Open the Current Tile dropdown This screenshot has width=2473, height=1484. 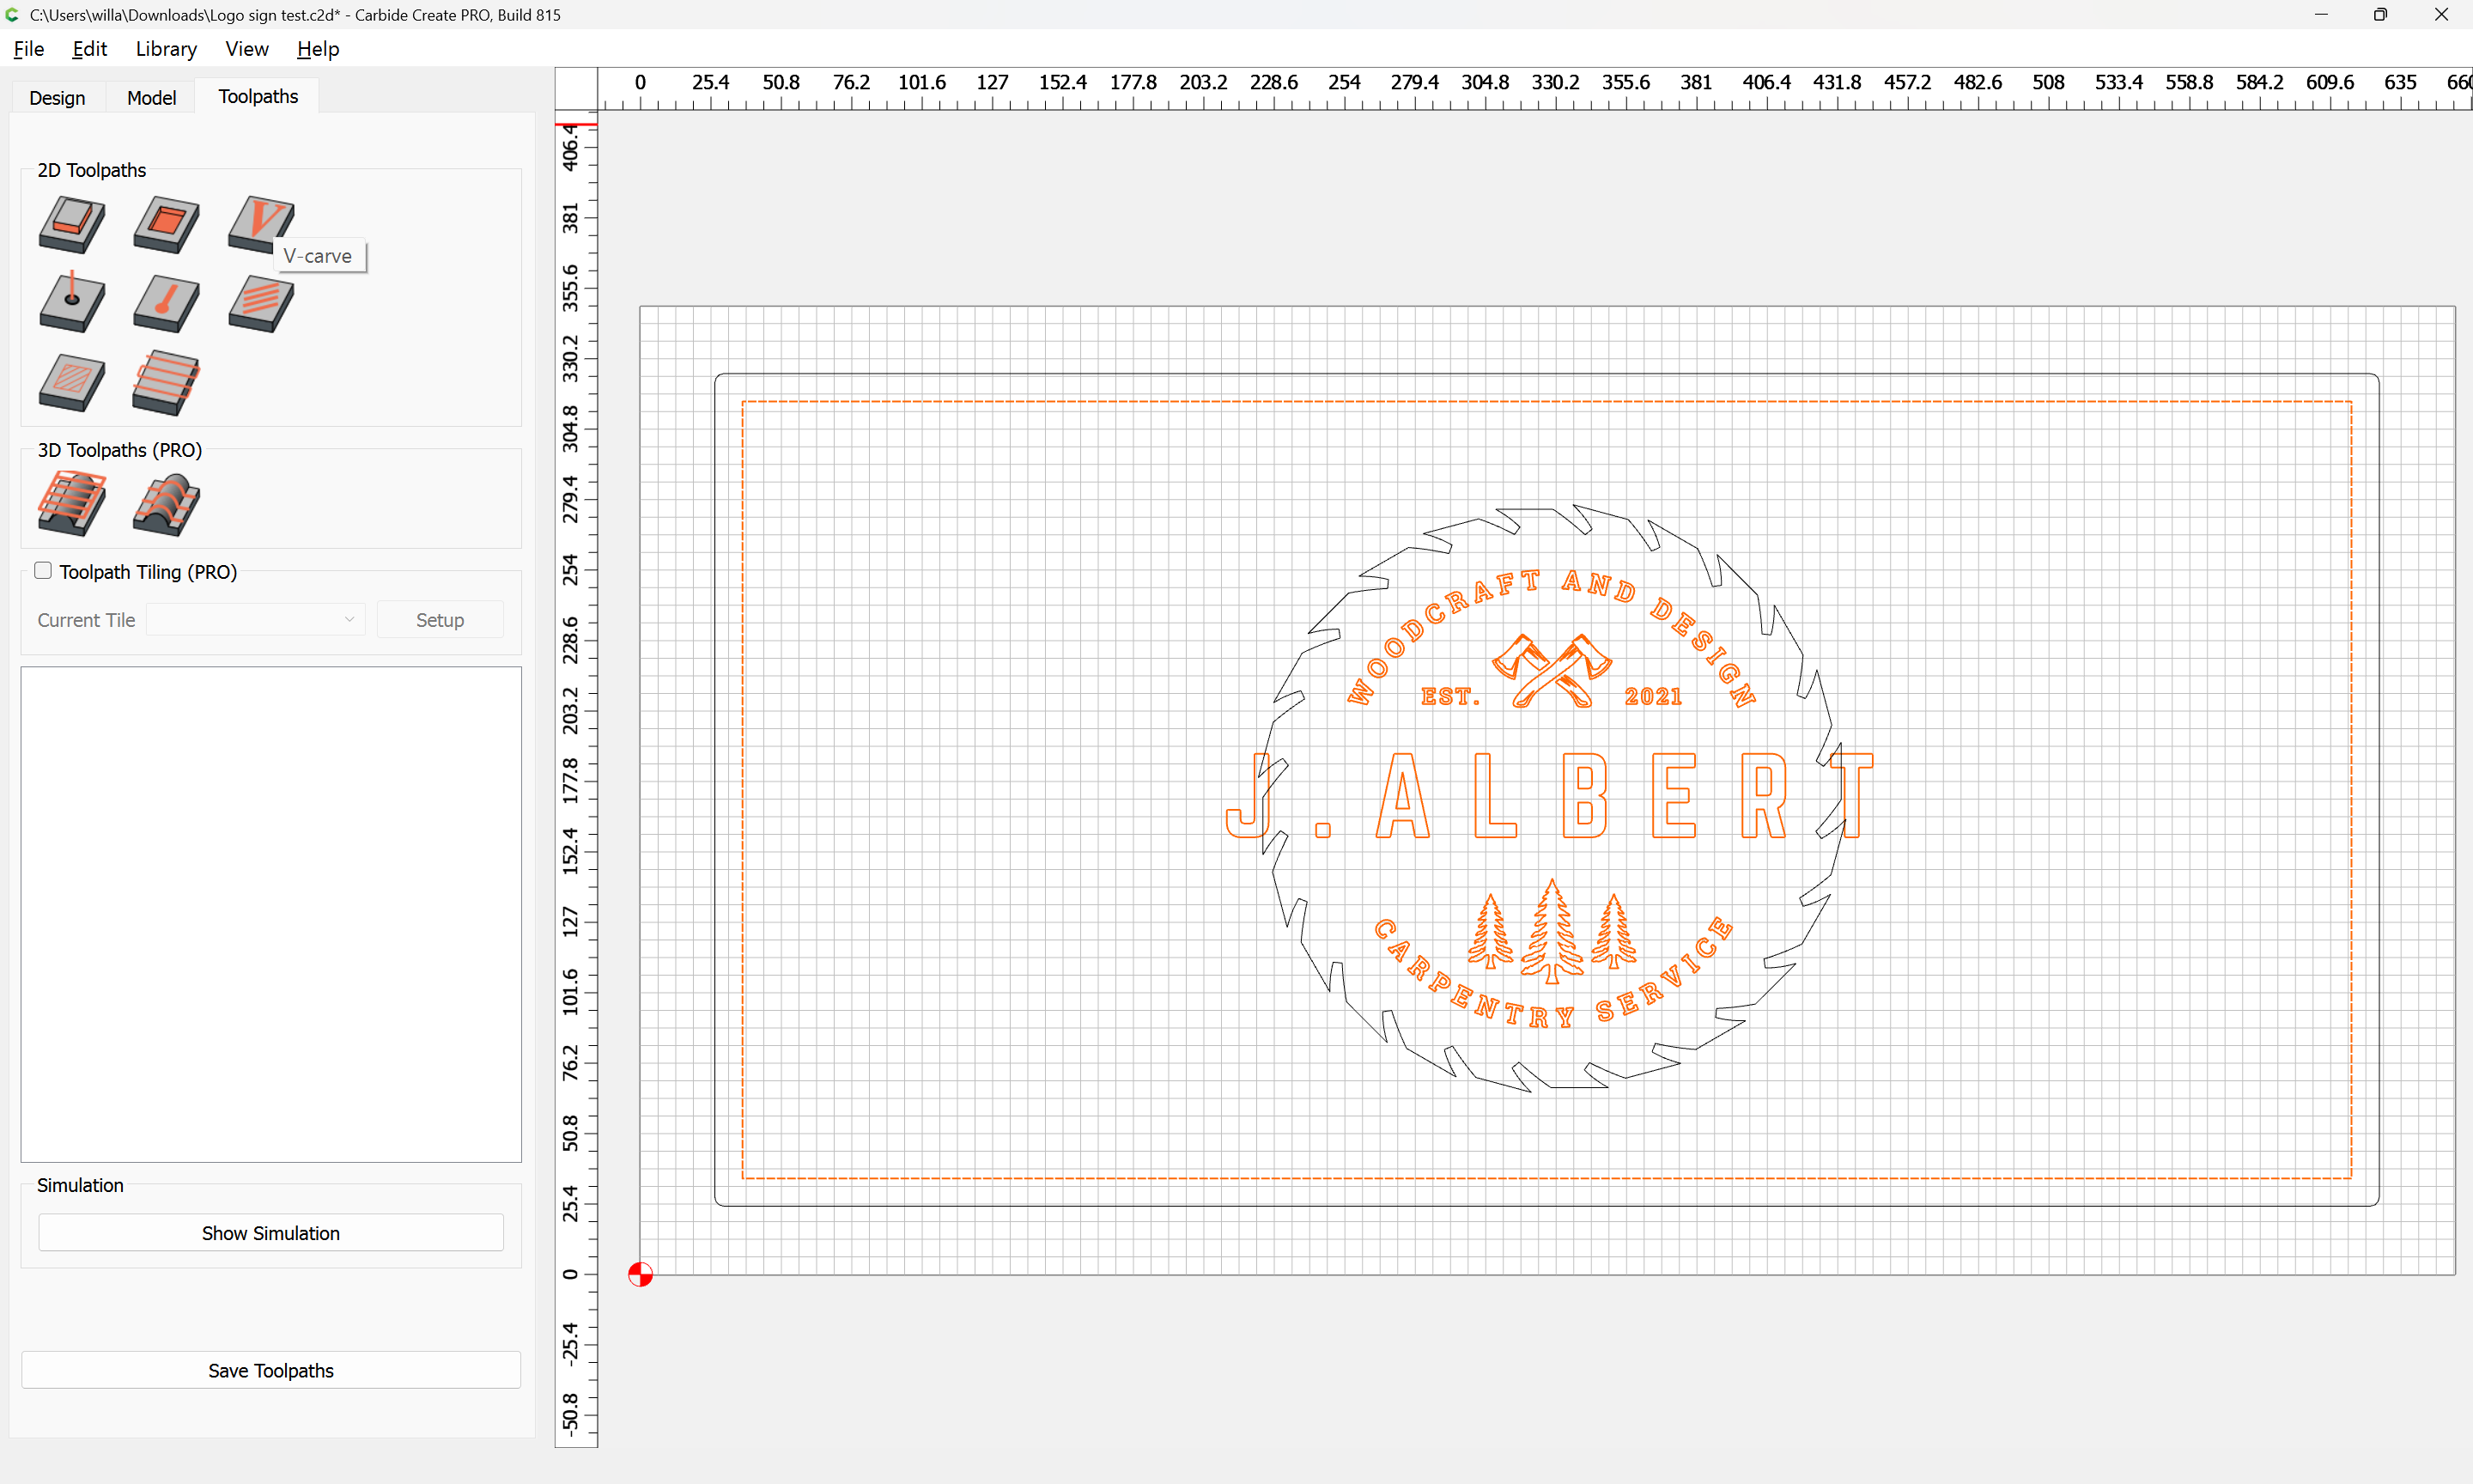[x=256, y=620]
